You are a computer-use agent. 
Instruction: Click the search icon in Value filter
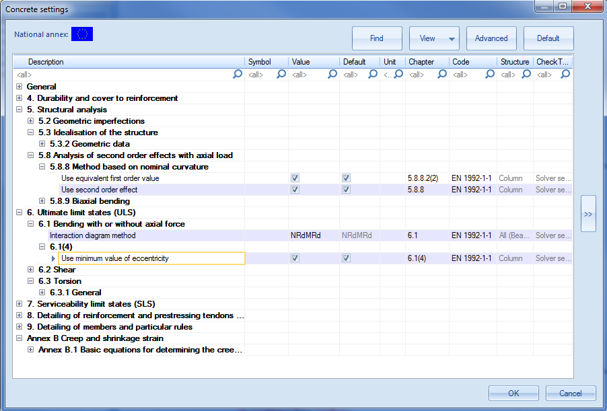pos(332,75)
